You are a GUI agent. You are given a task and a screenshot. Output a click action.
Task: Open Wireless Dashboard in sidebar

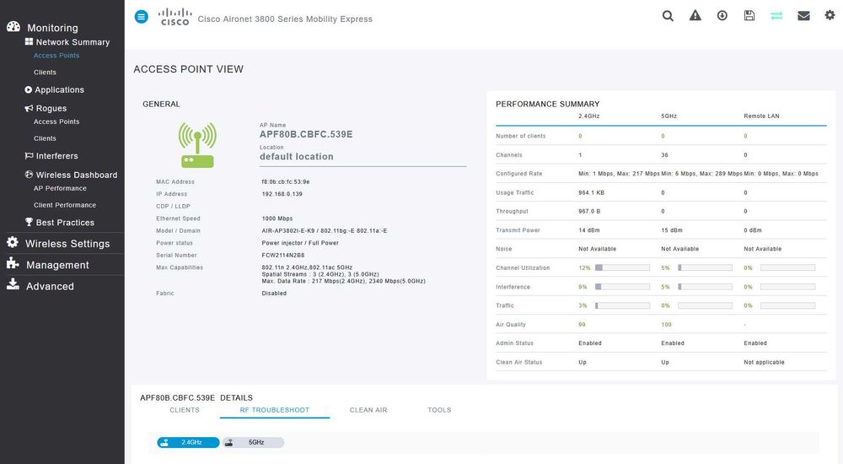pyautogui.click(x=77, y=175)
